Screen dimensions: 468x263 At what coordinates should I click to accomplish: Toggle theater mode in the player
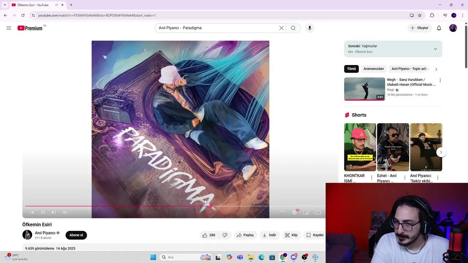(318, 212)
